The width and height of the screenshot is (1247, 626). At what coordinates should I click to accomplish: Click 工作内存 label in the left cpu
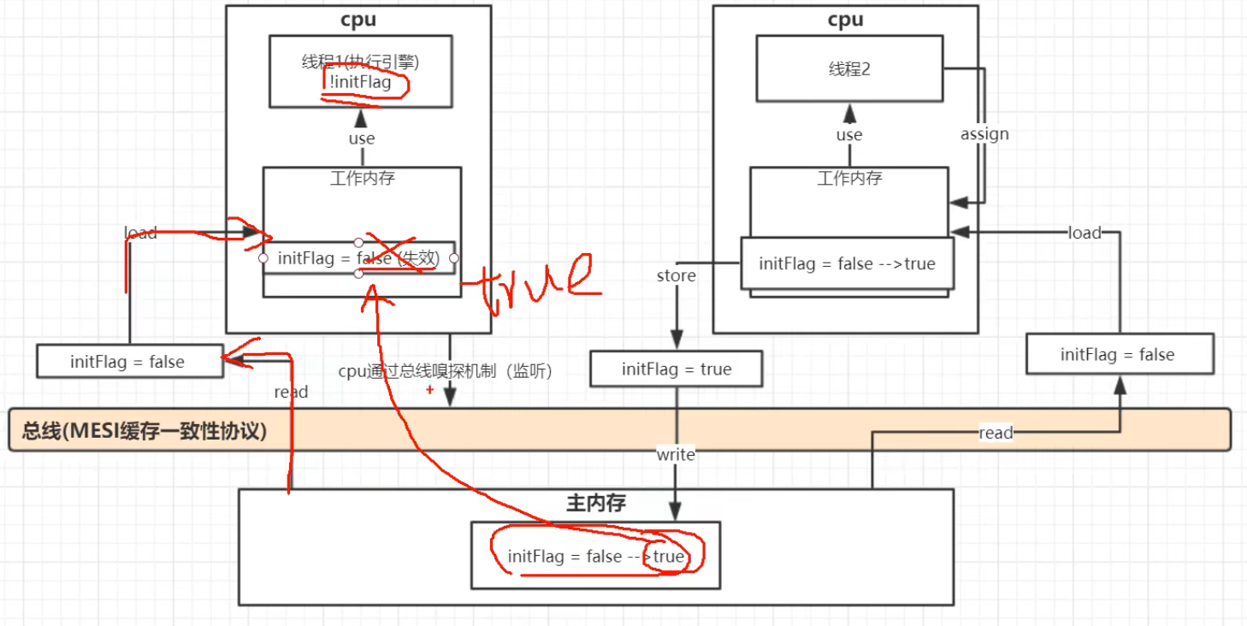point(362,178)
